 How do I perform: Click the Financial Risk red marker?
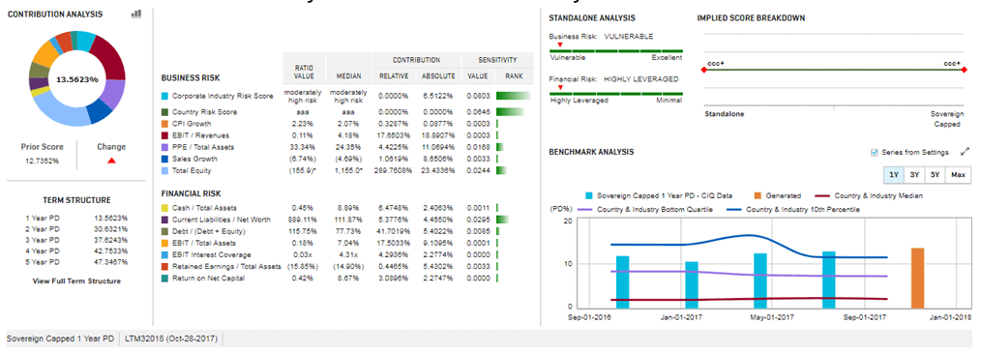(x=560, y=88)
